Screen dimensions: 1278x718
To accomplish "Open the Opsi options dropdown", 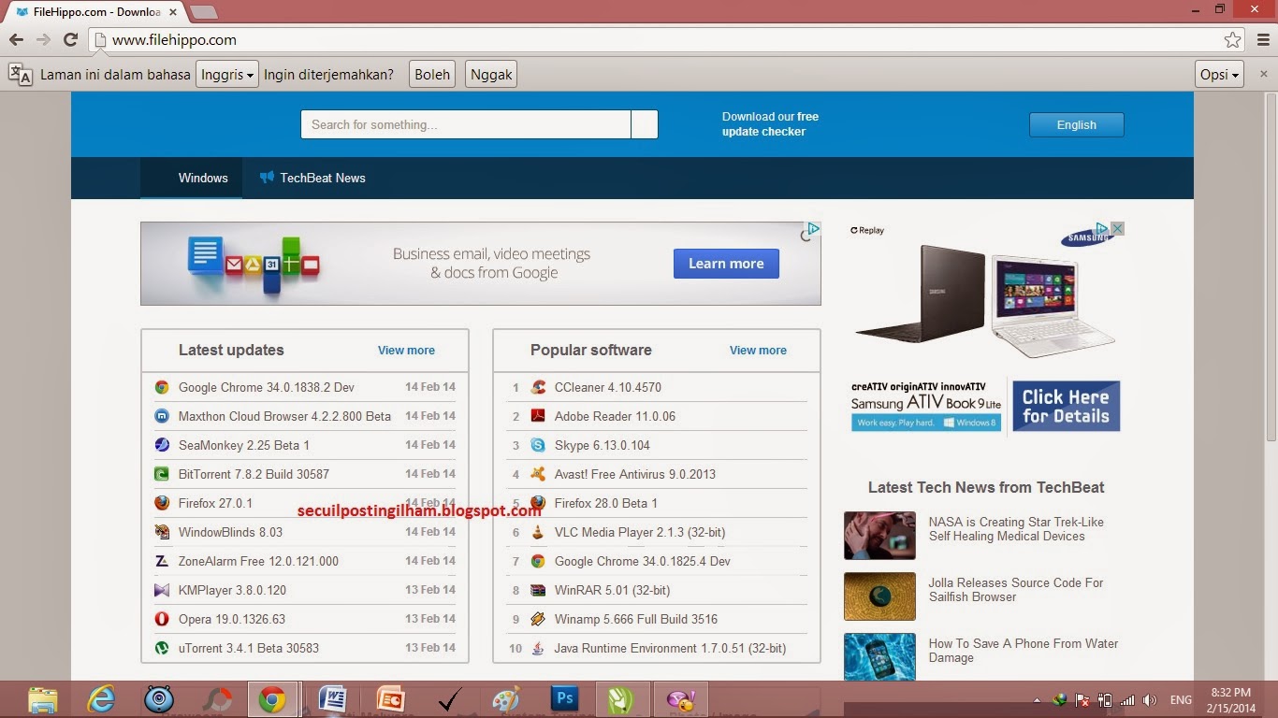I will point(1219,75).
